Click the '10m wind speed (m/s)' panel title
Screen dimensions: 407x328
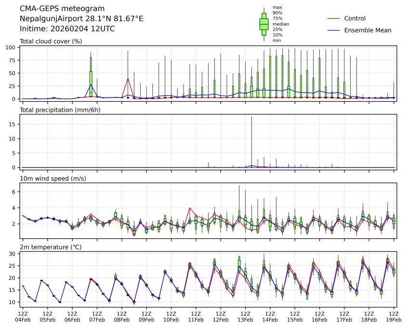point(50,179)
